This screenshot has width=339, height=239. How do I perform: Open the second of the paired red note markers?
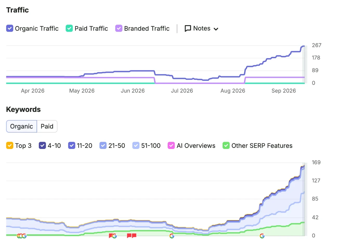point(134,236)
